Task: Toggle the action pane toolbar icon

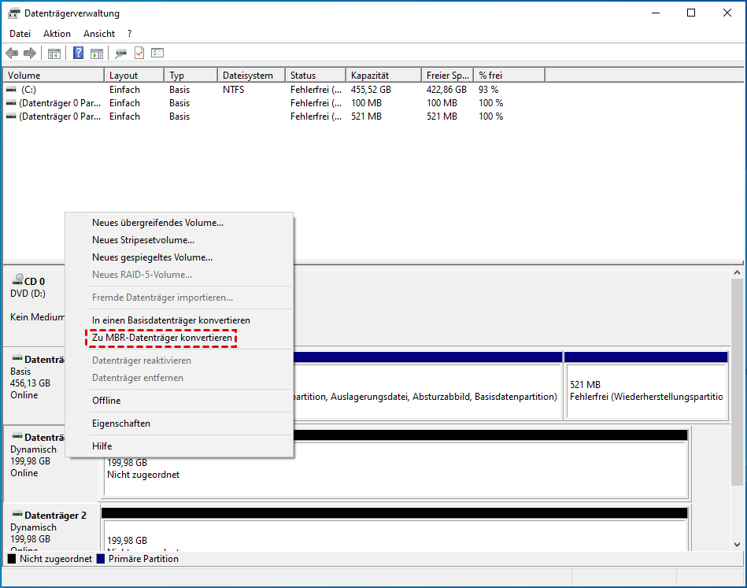Action: pos(97,53)
